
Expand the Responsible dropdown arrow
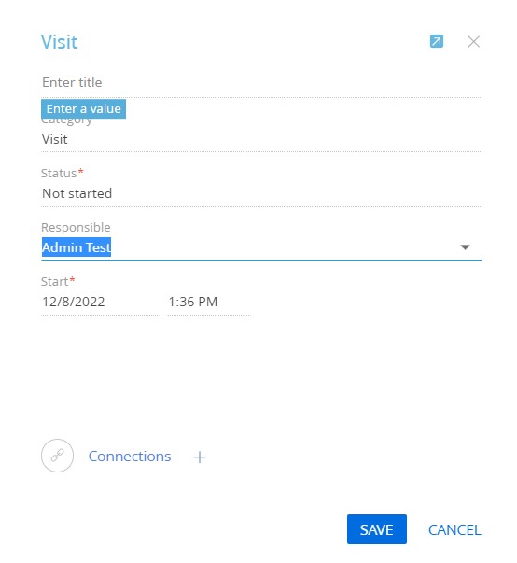[x=465, y=247]
